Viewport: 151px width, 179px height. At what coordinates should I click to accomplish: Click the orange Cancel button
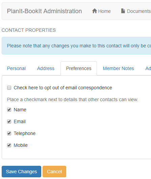(x=54, y=172)
